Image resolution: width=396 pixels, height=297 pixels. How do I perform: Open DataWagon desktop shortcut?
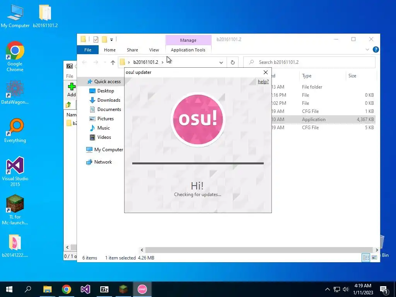(15, 92)
